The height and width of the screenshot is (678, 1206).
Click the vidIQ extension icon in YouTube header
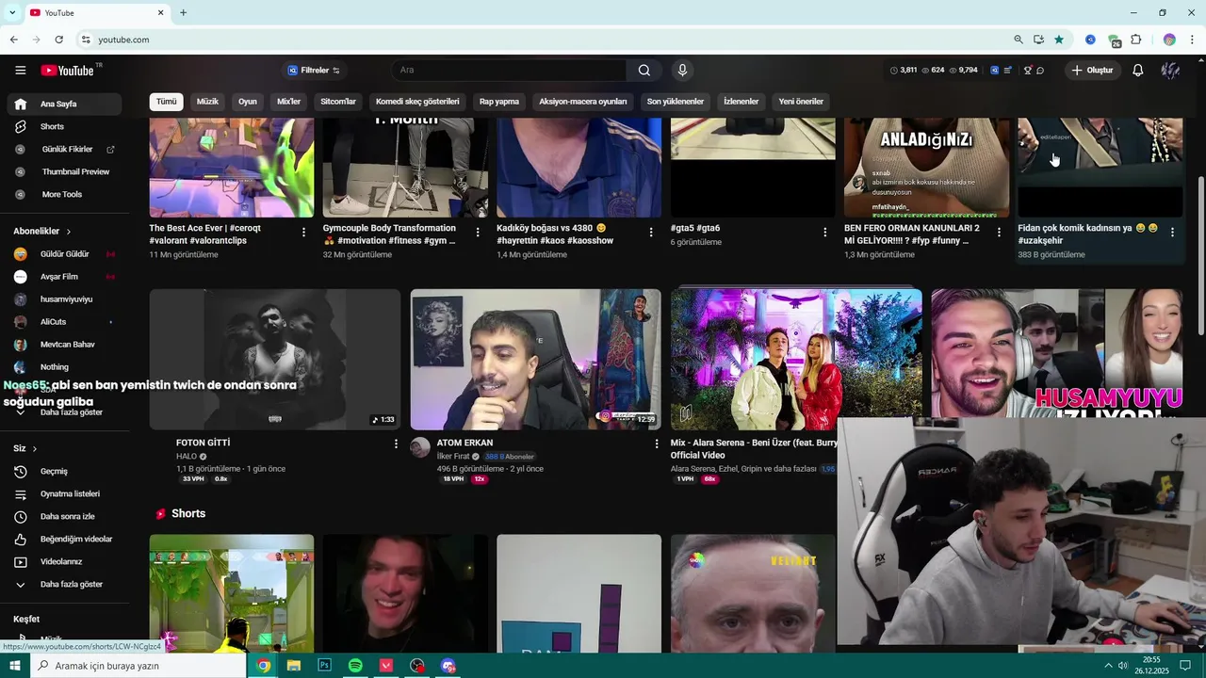pyautogui.click(x=994, y=71)
